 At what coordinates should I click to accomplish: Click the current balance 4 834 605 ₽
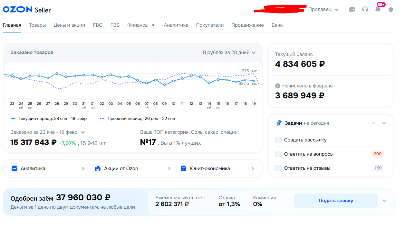click(300, 64)
